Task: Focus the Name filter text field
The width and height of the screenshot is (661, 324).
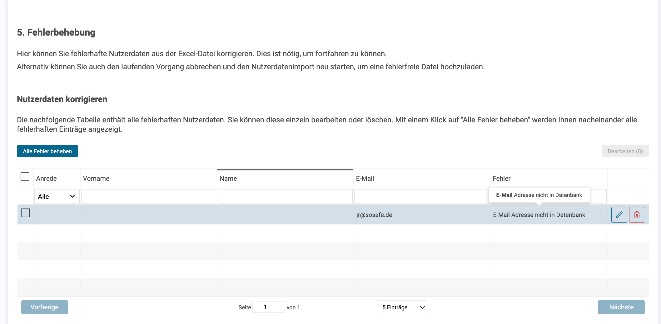Action: [x=285, y=196]
